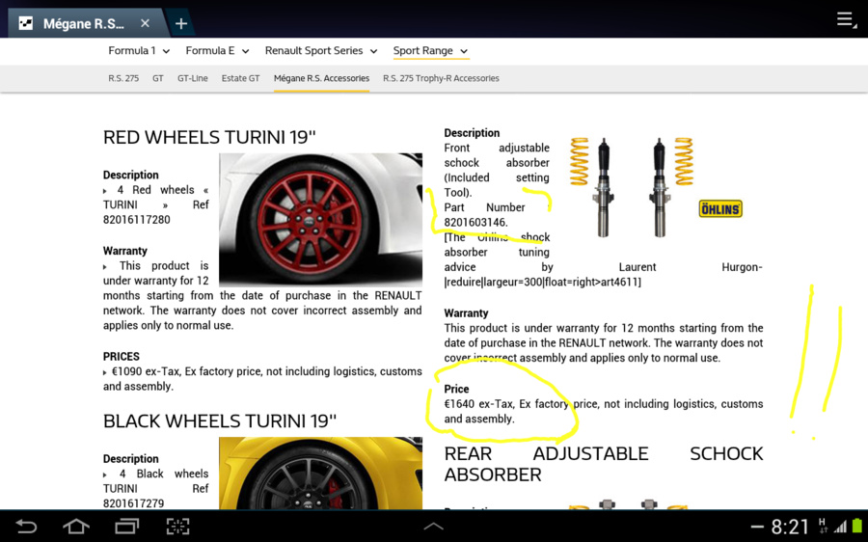
Task: Expand the Formula E dropdown menu
Action: click(x=217, y=51)
